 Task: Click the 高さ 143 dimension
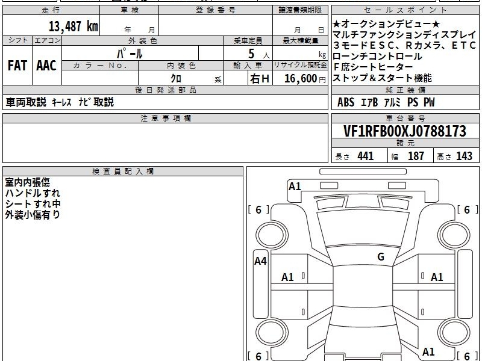click(x=455, y=156)
